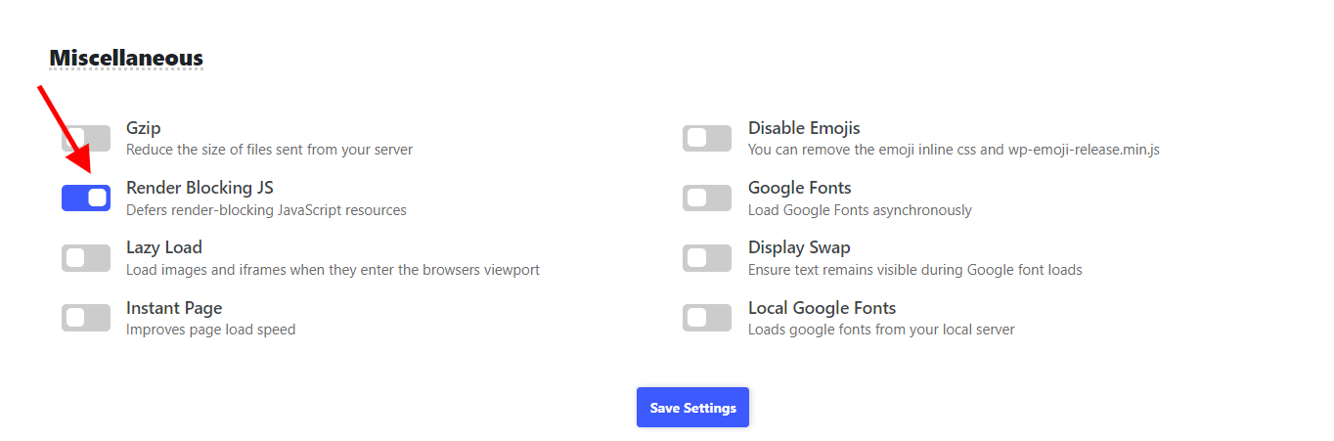The width and height of the screenshot is (1334, 441).
Task: Click the Lazy Load label
Action: pos(164,247)
